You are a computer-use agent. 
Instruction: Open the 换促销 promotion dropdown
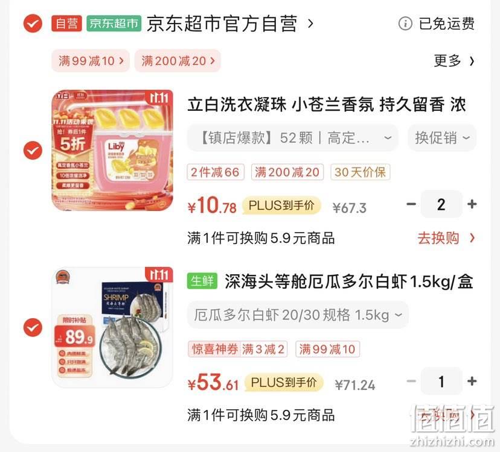442,138
